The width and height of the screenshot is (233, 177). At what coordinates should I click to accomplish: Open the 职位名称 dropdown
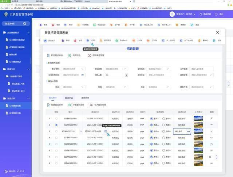click(73, 69)
